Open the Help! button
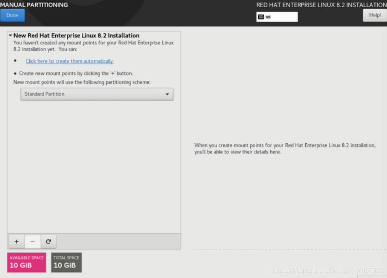This screenshot has height=278, width=387. (375, 15)
